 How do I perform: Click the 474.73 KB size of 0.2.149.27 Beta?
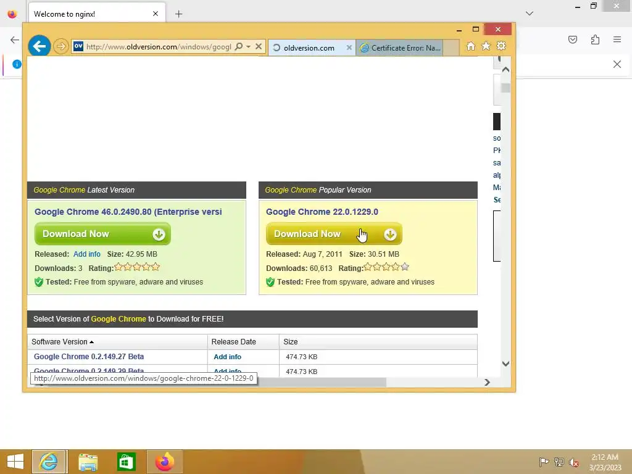301,357
